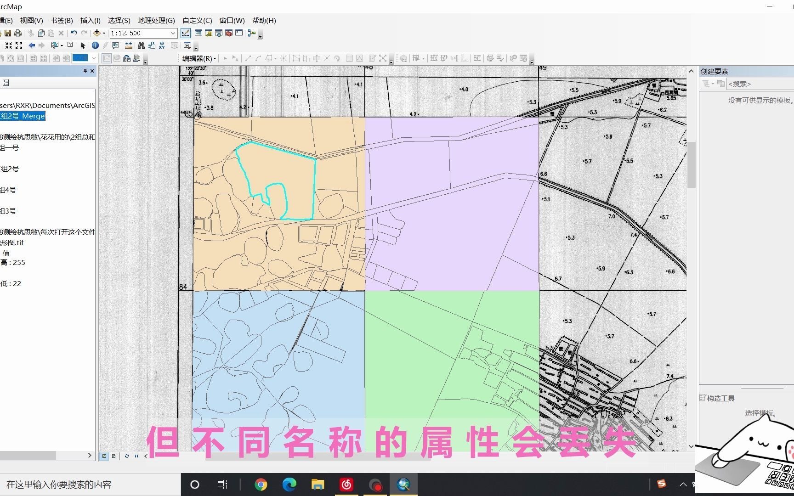Open Data Driven Pages setup icon
The image size is (794, 496).
tap(136, 58)
